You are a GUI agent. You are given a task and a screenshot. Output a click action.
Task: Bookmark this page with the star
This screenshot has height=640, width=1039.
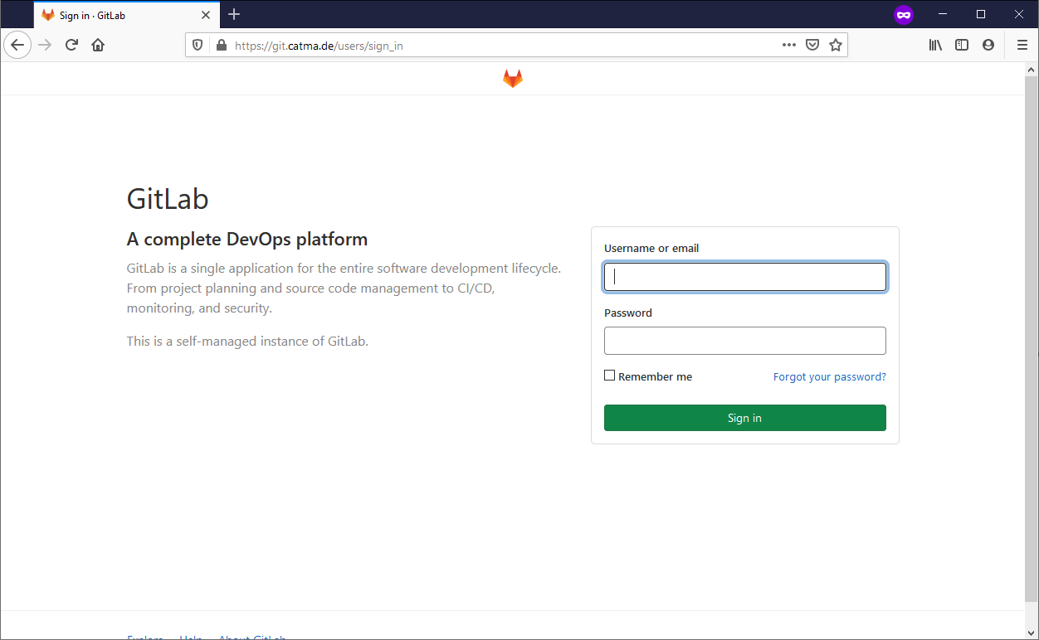coord(836,45)
